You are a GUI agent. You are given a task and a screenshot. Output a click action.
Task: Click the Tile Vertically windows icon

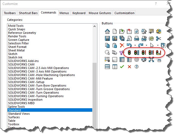coord(115,67)
